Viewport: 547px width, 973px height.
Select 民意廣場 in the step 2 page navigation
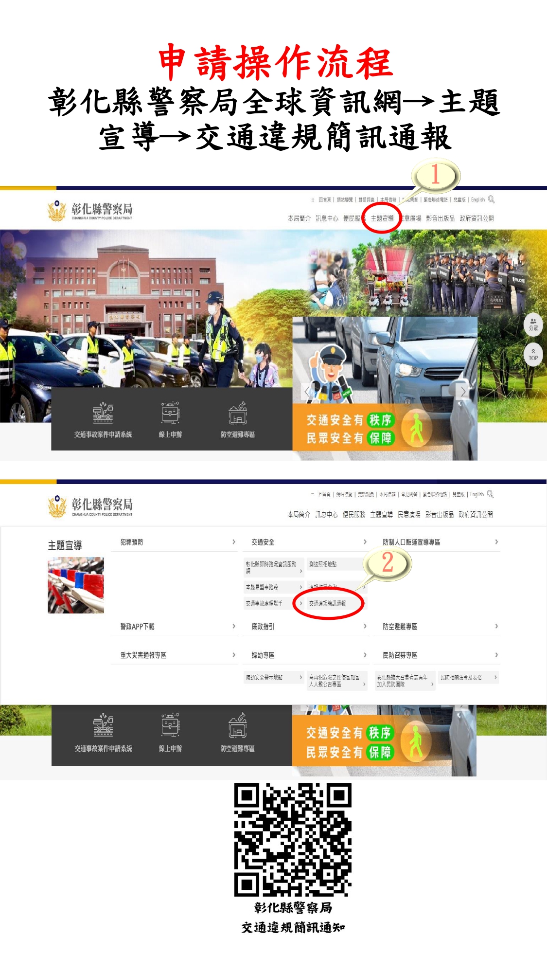coord(409,514)
